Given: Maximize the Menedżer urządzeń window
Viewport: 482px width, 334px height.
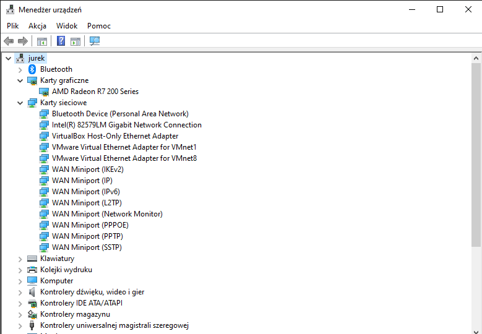Looking at the screenshot, I should click(x=440, y=9).
